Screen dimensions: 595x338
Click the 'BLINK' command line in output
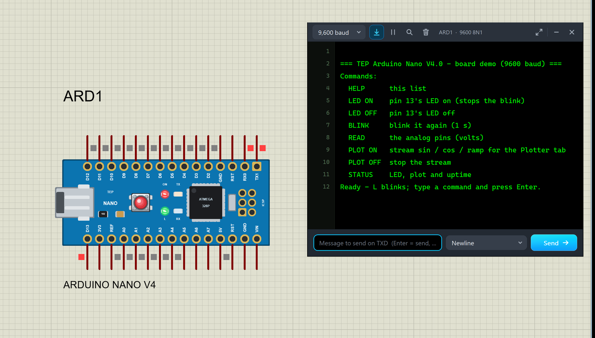(410, 126)
